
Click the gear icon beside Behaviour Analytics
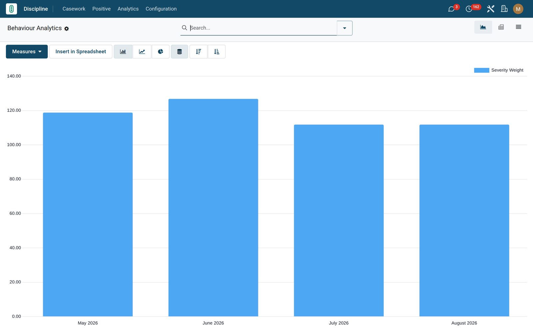(67, 29)
